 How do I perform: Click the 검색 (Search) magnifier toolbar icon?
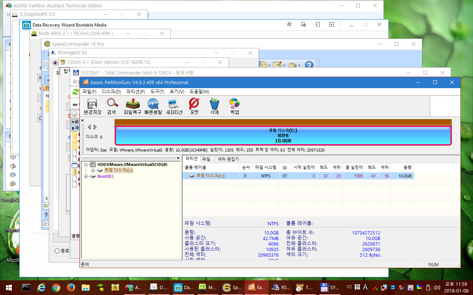click(112, 107)
